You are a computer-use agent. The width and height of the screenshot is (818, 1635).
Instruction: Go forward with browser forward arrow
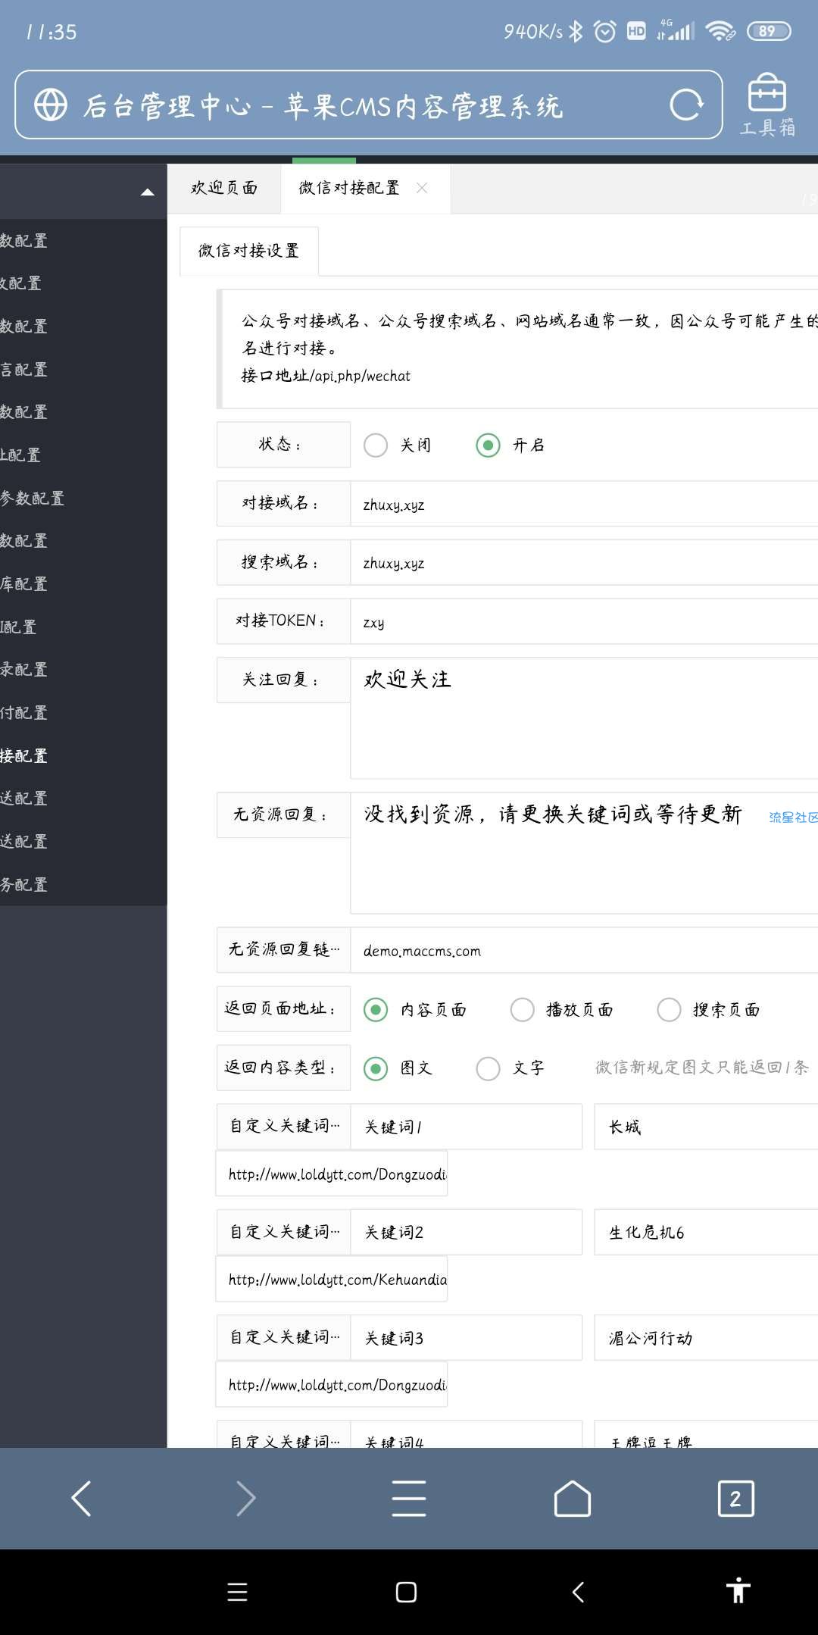[245, 1499]
